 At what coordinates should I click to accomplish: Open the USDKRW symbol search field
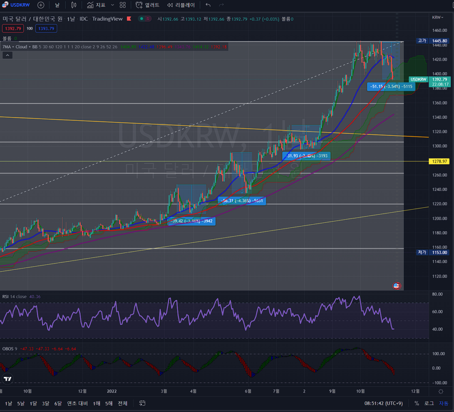click(18, 5)
